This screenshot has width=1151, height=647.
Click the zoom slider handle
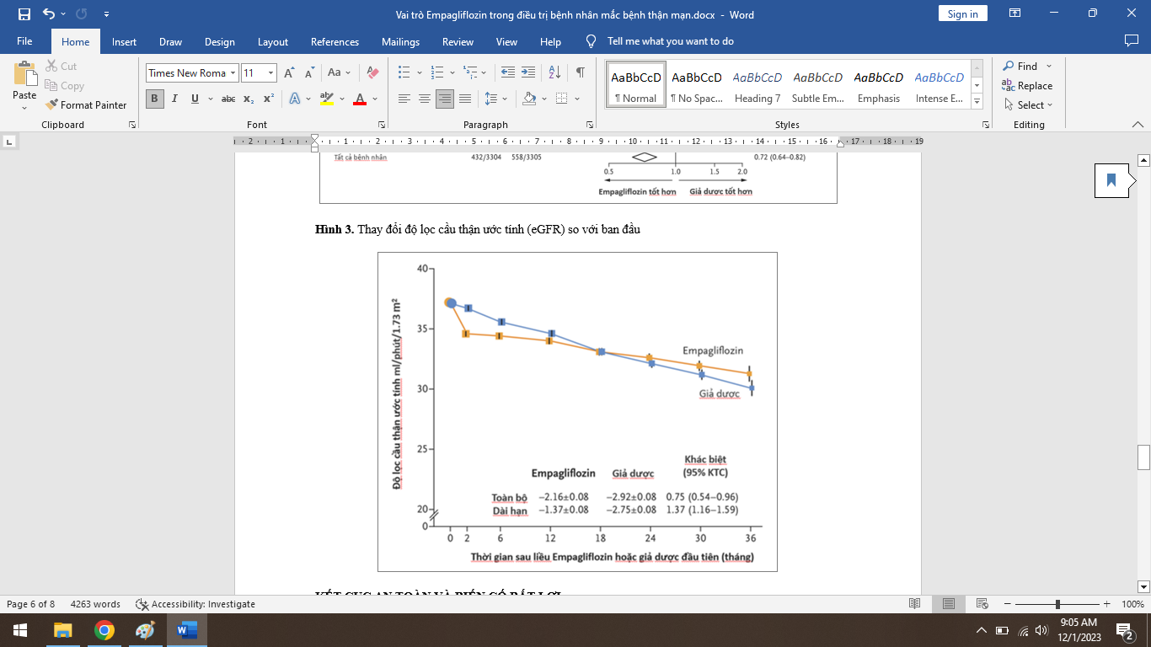click(1057, 604)
